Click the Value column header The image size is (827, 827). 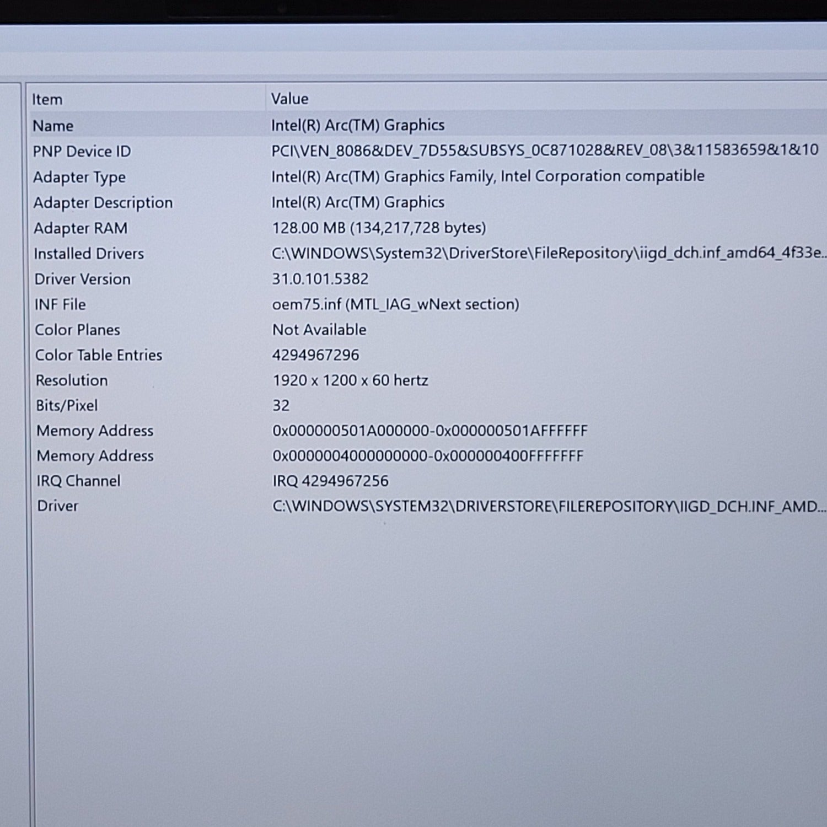click(289, 99)
